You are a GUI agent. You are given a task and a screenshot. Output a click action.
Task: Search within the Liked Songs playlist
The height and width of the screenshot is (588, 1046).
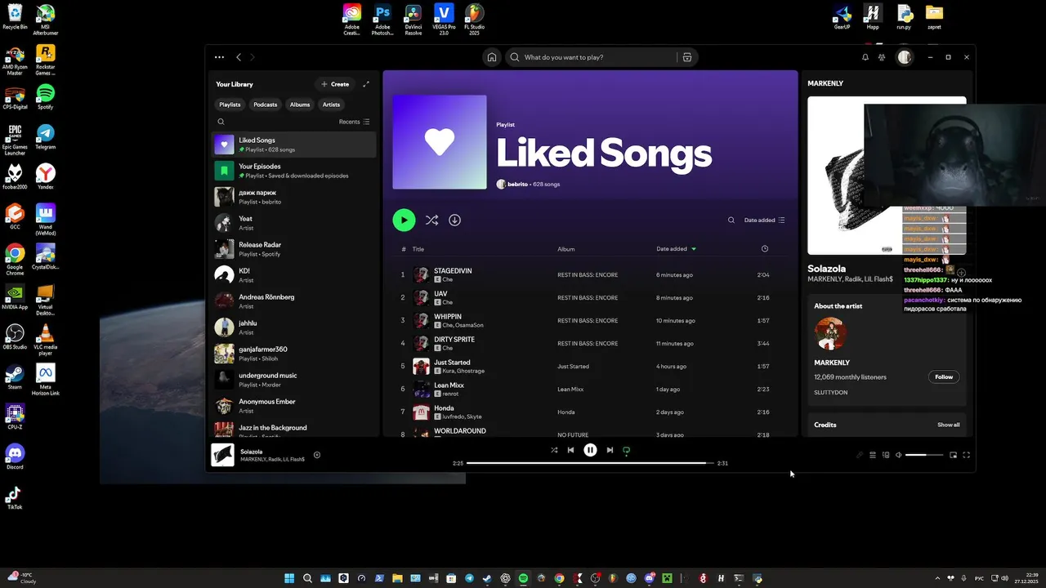pyautogui.click(x=731, y=220)
